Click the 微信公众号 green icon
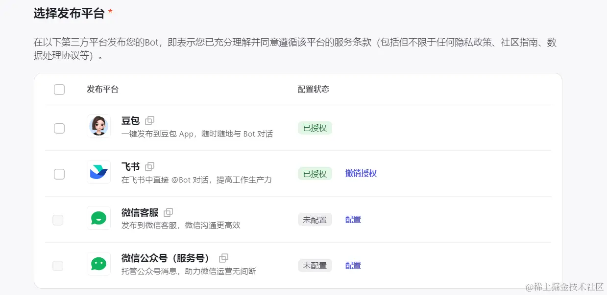 coord(98,264)
